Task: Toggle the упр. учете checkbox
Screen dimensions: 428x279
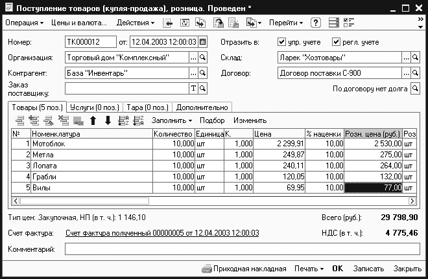Action: pos(281,42)
